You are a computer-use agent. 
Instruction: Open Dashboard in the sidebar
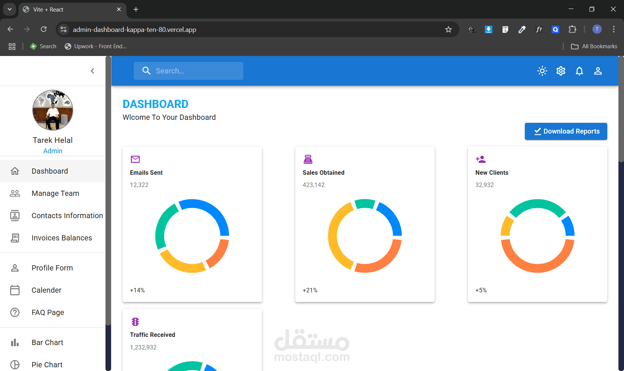click(53, 171)
